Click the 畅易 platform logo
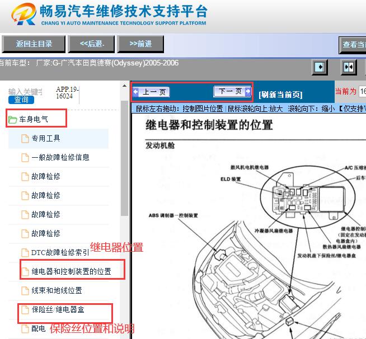 (x=24, y=14)
